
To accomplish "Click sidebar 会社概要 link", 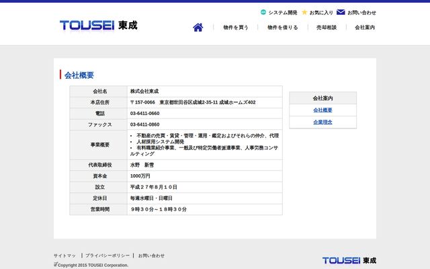I will pyautogui.click(x=322, y=110).
